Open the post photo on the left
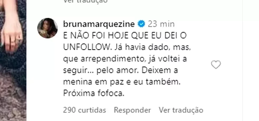The image size is (259, 121). click(x=13, y=60)
